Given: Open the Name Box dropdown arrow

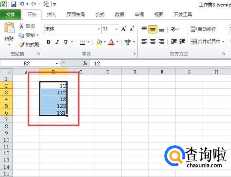Looking at the screenshot, I should (x=57, y=63).
